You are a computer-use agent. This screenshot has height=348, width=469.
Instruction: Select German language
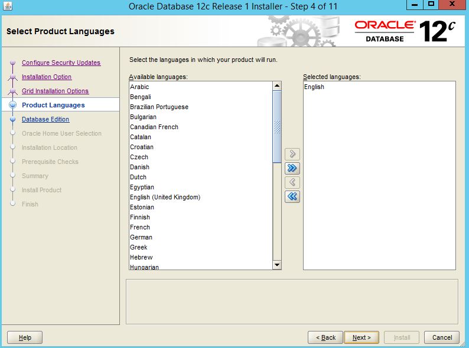pos(201,238)
